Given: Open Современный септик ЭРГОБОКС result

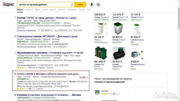Looking at the screenshot, I should coord(47,36).
